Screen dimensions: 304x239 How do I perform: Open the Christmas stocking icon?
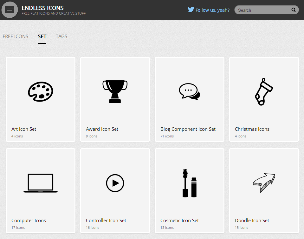(264, 92)
